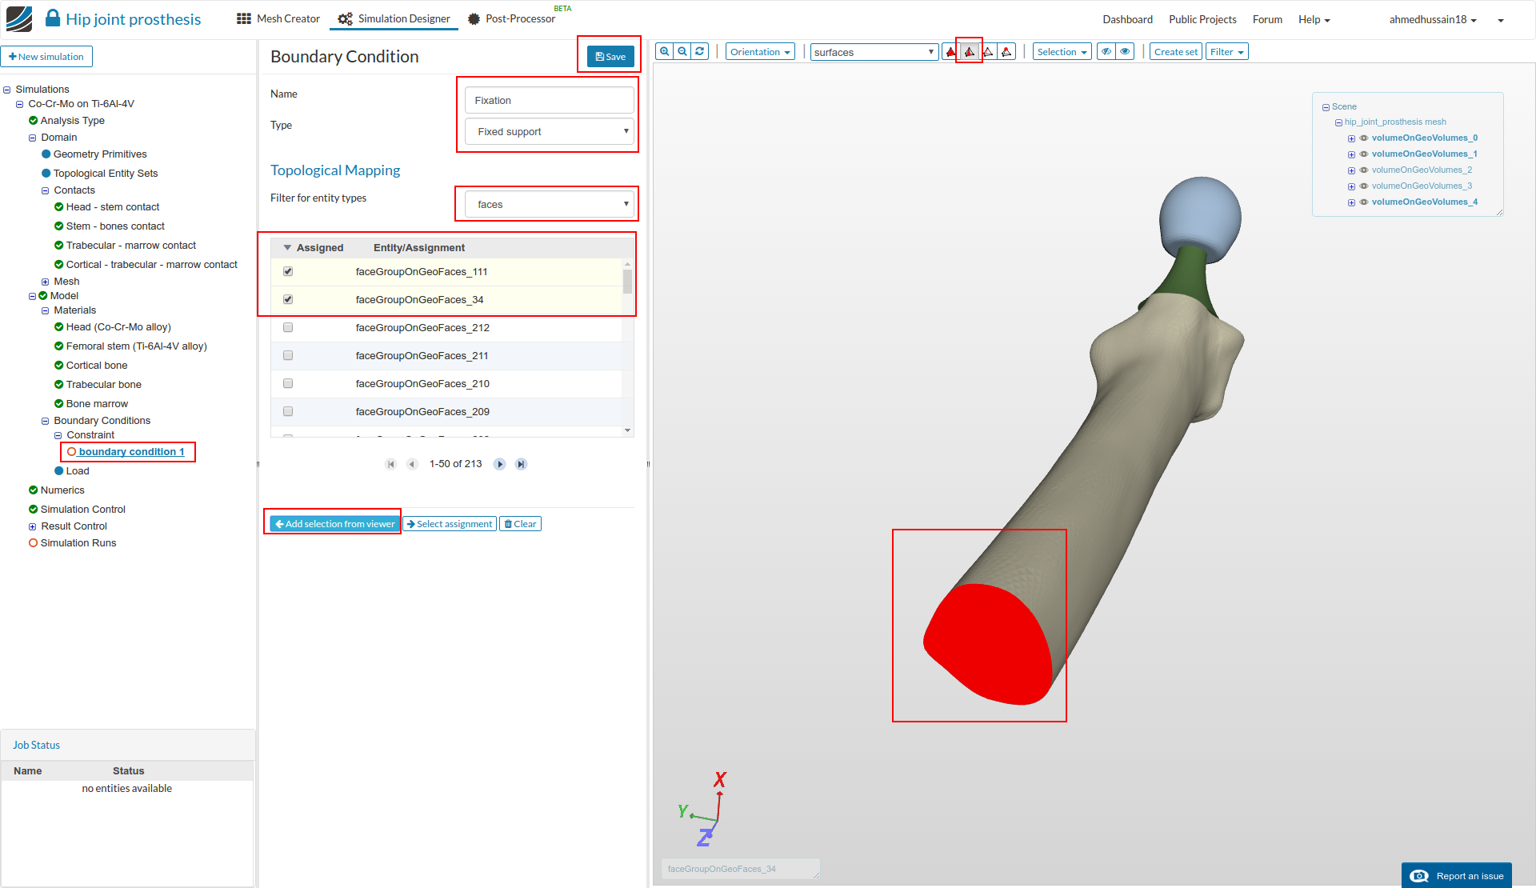Open the Mesh Creator tab

pyautogui.click(x=279, y=19)
